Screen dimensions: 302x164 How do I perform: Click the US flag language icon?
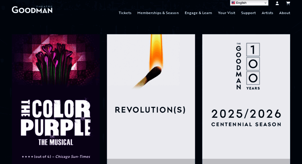[x=233, y=3]
